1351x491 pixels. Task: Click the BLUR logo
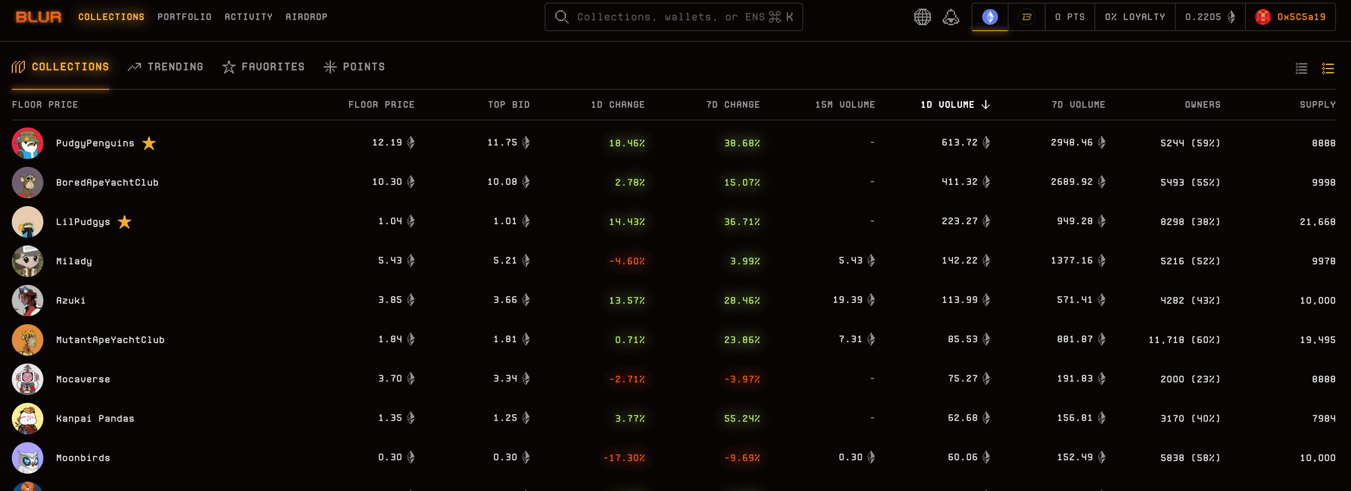pos(38,17)
